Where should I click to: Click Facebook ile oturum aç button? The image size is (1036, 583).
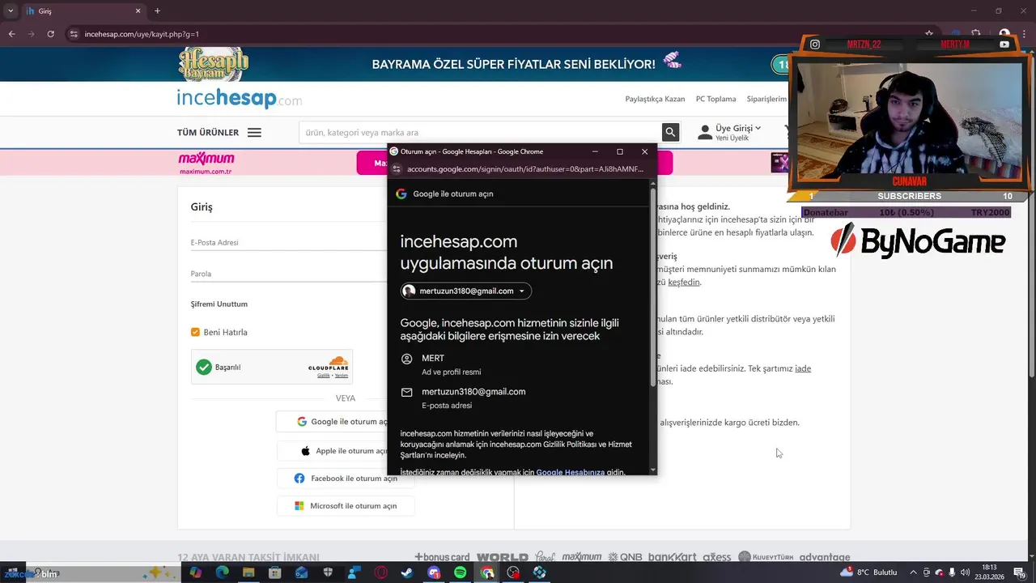tap(346, 479)
